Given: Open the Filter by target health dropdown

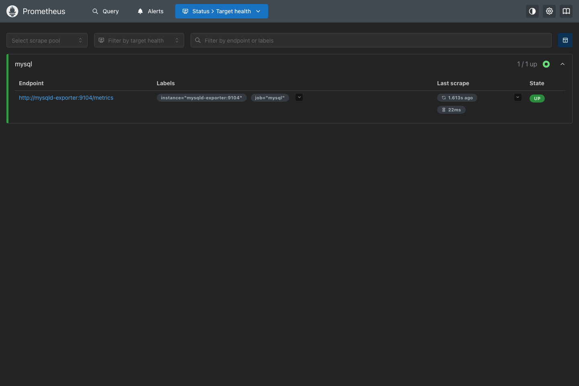Looking at the screenshot, I should click(x=139, y=40).
